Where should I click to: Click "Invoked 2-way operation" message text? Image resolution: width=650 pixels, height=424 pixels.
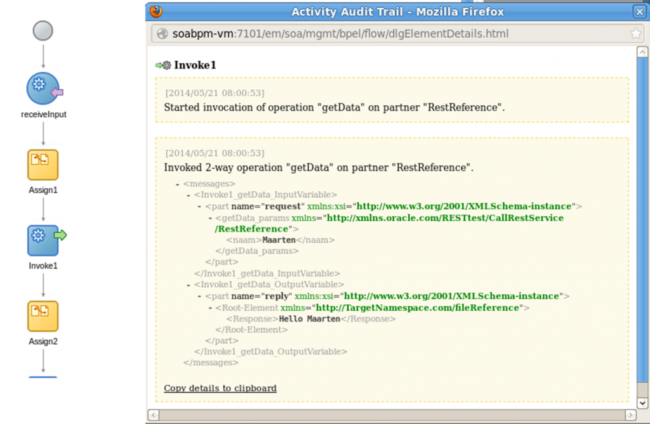tap(319, 167)
